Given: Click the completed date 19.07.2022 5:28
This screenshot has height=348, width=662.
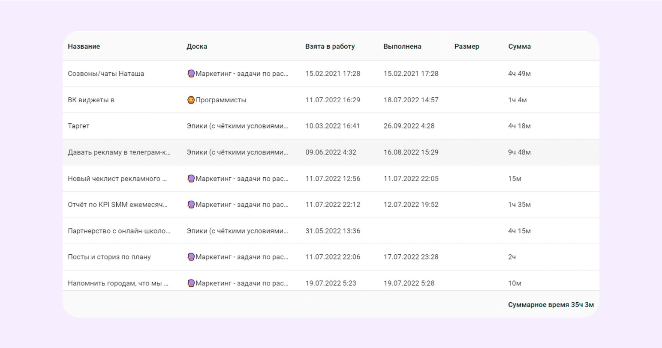Looking at the screenshot, I should tap(409, 283).
